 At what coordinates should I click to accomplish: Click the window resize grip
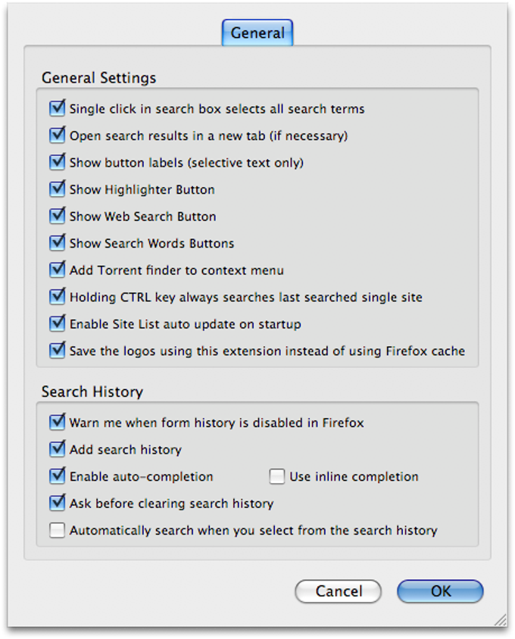[500, 619]
